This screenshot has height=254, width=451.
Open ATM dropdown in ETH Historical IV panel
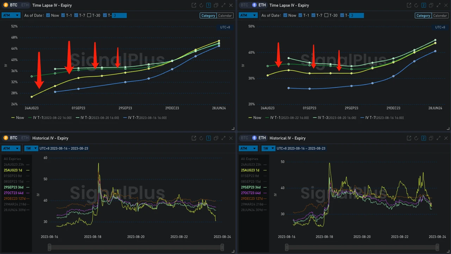[x=248, y=148]
